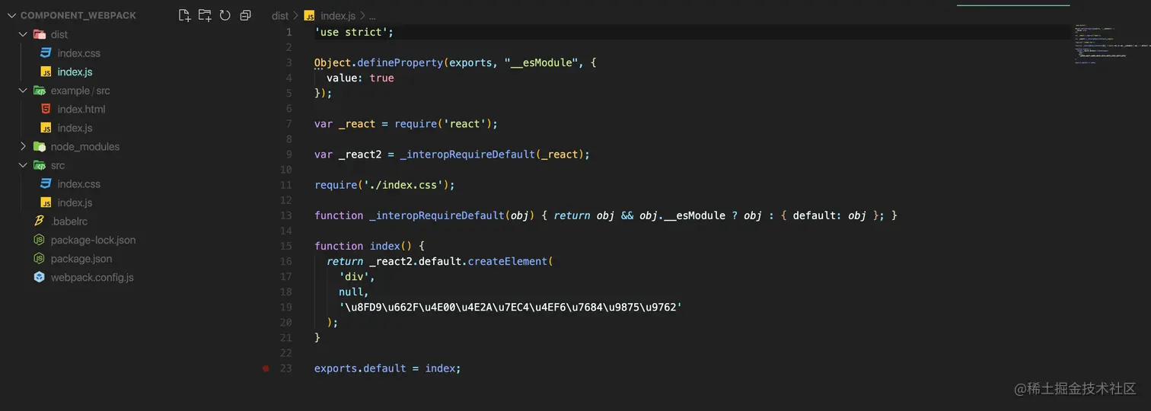The height and width of the screenshot is (411, 1151).
Task: Click the New File icon in explorer header
Action: click(x=184, y=15)
